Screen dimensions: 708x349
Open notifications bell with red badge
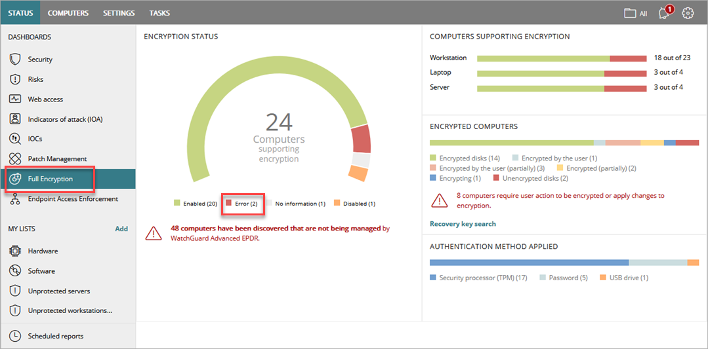[665, 13]
